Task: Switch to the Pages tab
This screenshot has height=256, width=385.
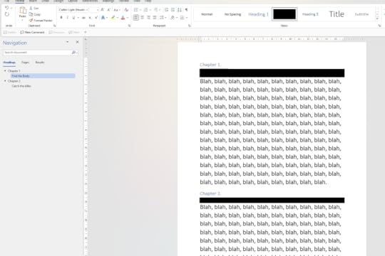Action: click(25, 63)
